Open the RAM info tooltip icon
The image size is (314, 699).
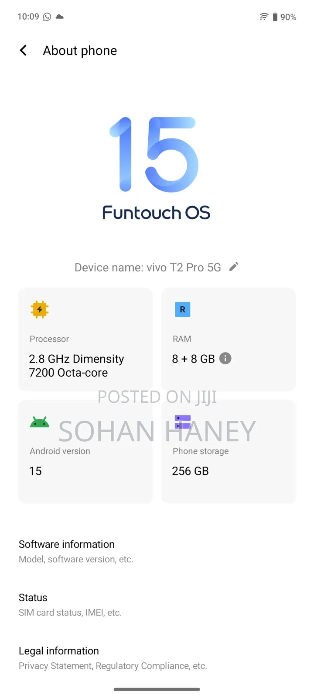pos(225,358)
